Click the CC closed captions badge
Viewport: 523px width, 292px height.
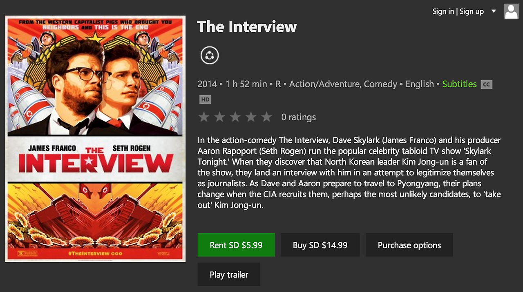[486, 84]
